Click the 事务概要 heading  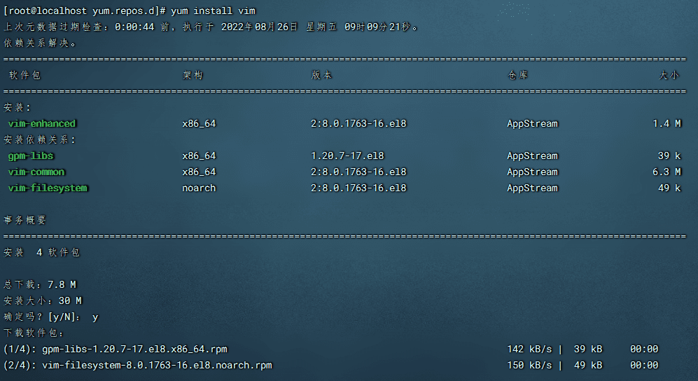(25, 221)
